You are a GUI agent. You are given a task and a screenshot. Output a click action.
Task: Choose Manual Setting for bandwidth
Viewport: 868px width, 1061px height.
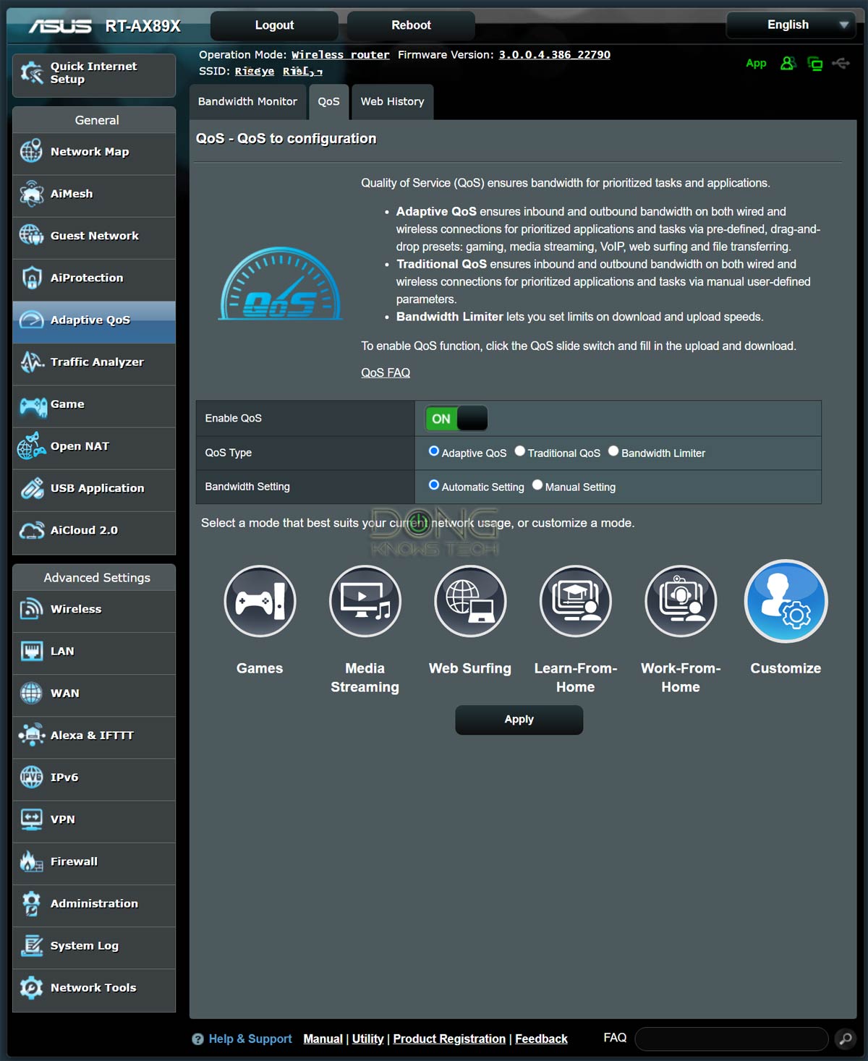pos(537,485)
